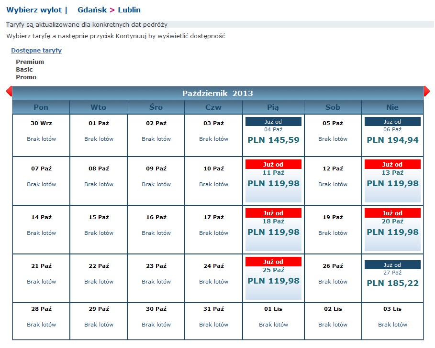
Task: Click the Październik 2013 calendar header
Action: click(x=218, y=93)
